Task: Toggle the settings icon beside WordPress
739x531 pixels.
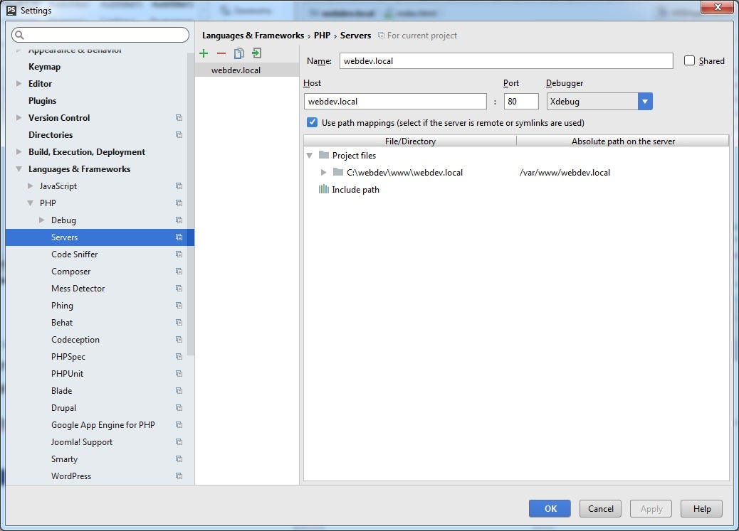Action: pyautogui.click(x=179, y=476)
